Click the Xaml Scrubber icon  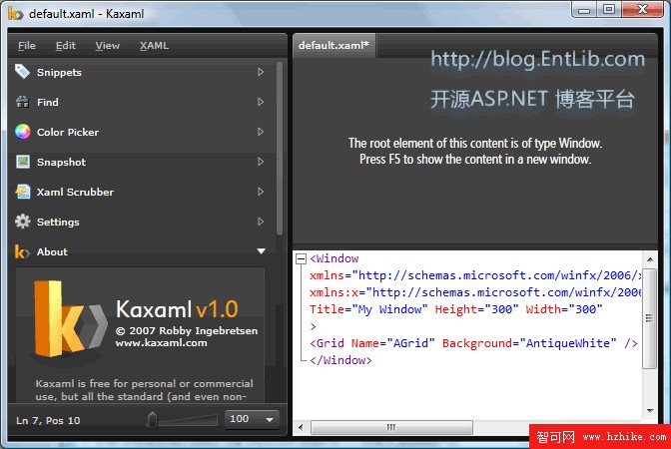(22, 192)
